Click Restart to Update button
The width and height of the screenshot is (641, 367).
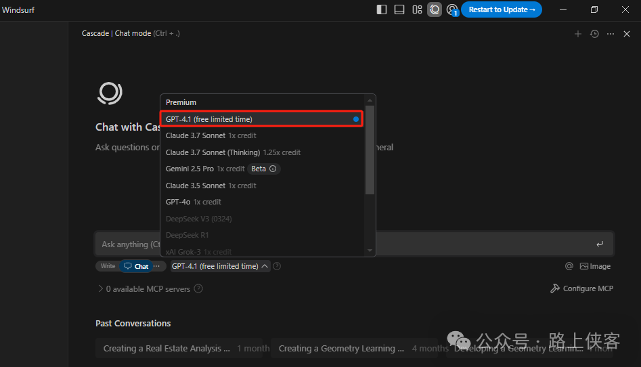coord(502,9)
